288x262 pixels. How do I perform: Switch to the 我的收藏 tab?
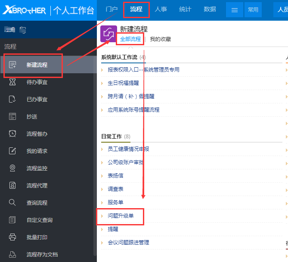coord(160,39)
